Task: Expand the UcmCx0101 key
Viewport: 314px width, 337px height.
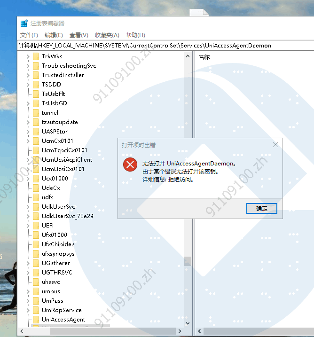Action: click(x=28, y=141)
